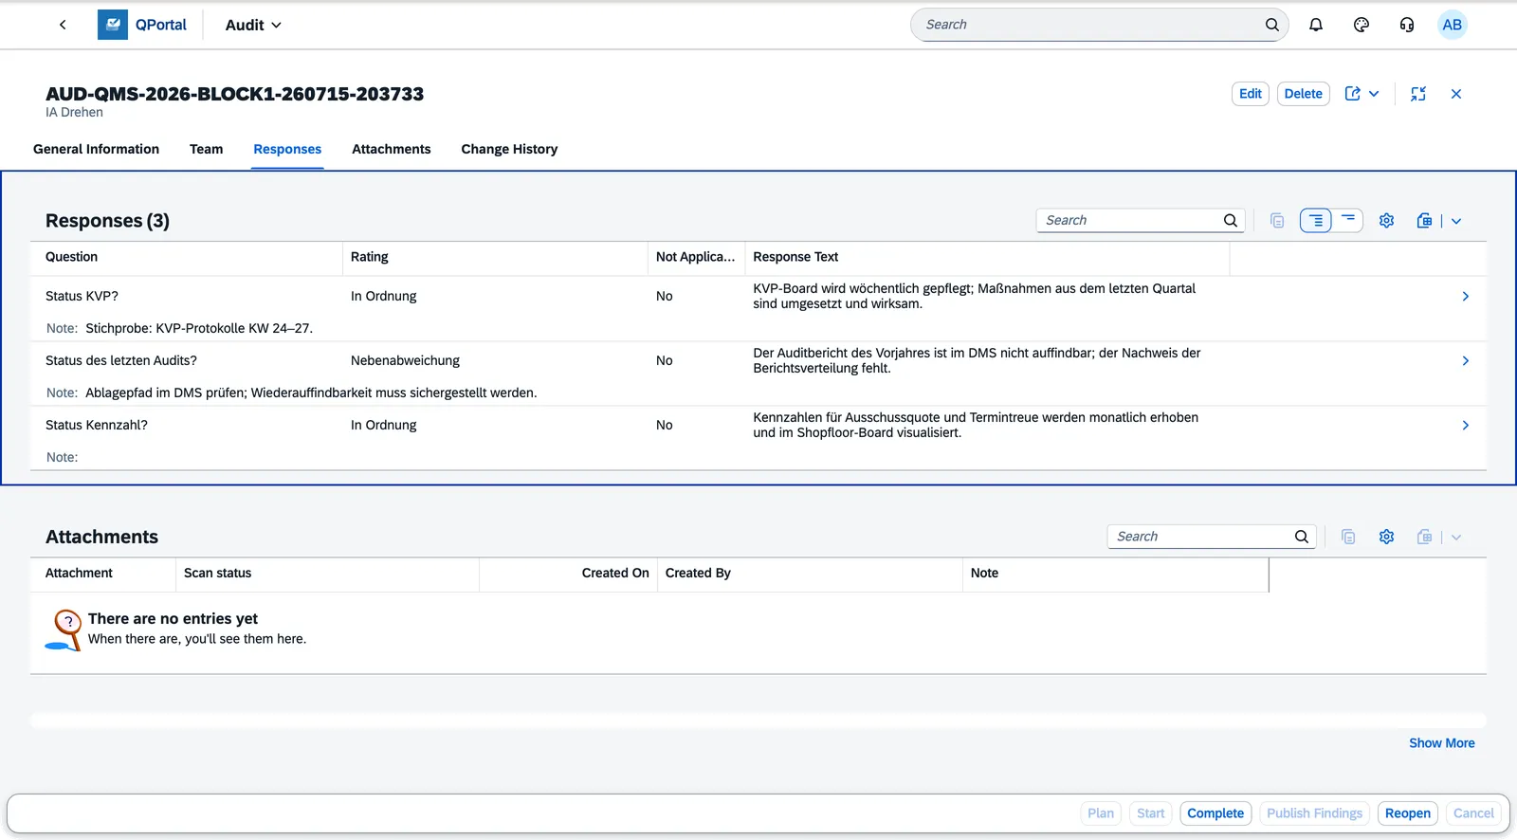Click the copy icon in Responses toolbar
The height and width of the screenshot is (840, 1517).
(1277, 221)
